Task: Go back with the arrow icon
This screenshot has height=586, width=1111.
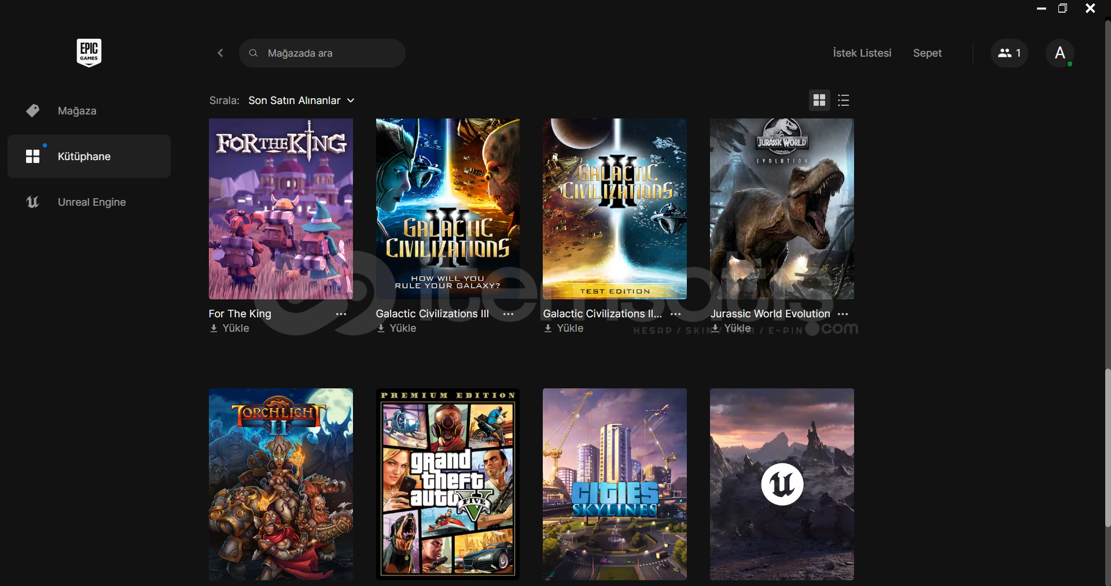Action: coord(220,53)
